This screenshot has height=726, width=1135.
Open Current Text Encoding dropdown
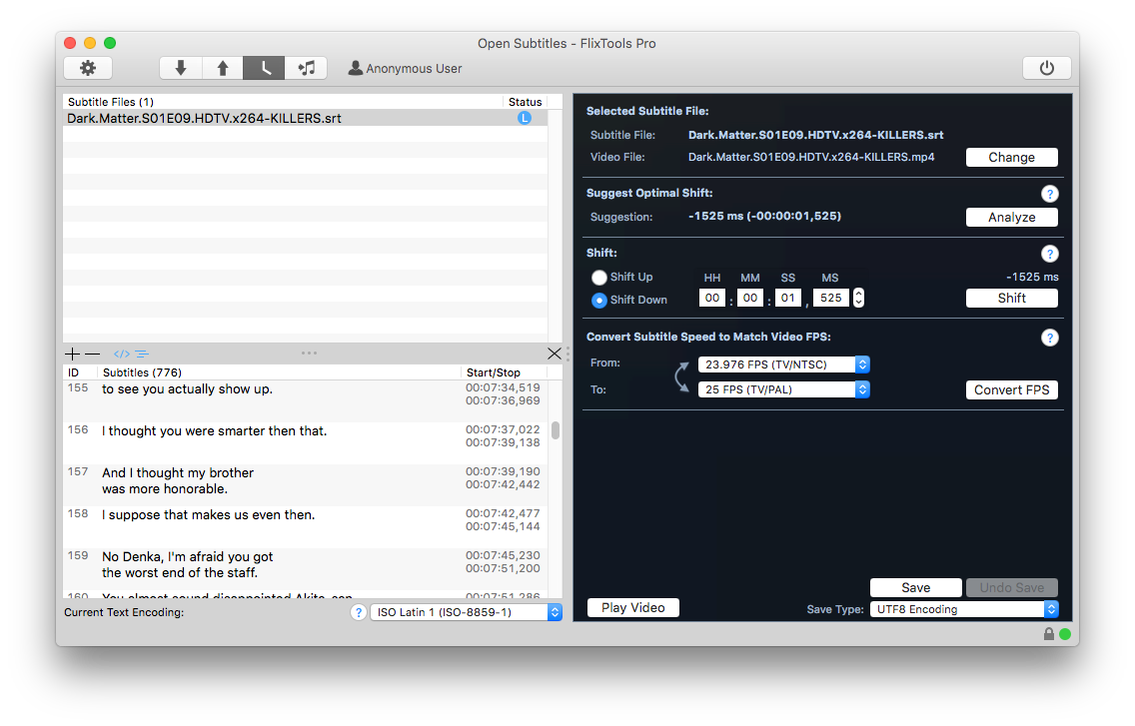[x=467, y=612]
